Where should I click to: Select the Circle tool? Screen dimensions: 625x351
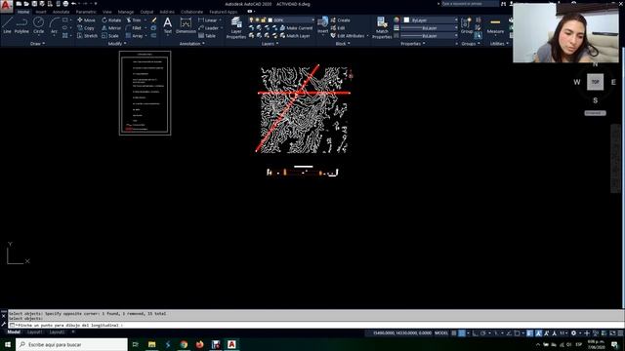pos(38,25)
